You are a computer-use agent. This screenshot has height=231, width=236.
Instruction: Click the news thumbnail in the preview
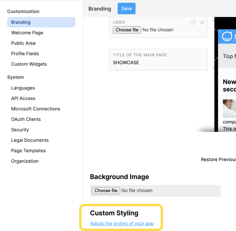(x=229, y=108)
